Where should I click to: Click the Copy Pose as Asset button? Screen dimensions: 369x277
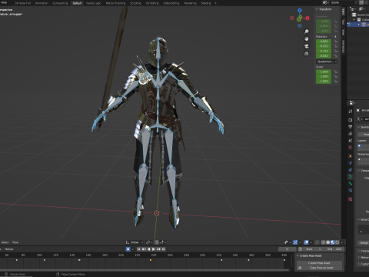pos(319,268)
